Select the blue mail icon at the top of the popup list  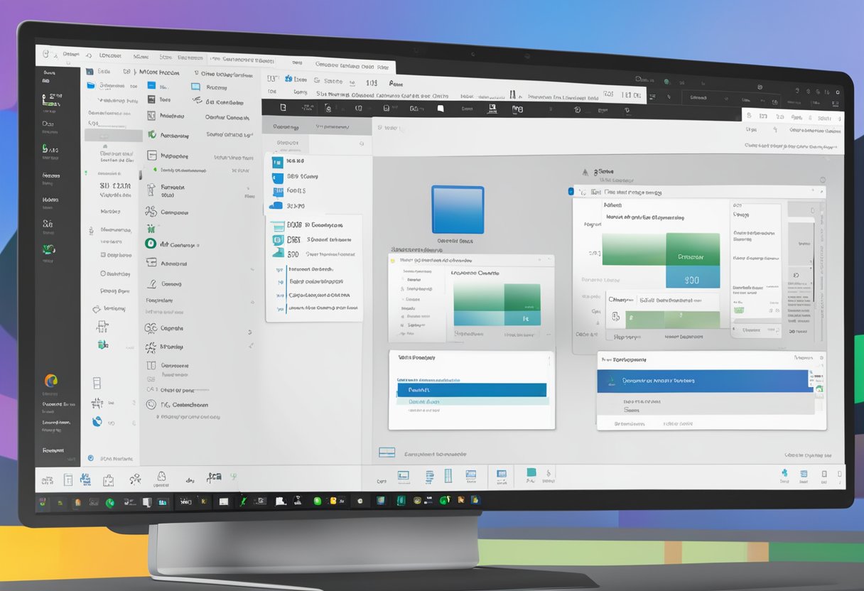(x=278, y=161)
